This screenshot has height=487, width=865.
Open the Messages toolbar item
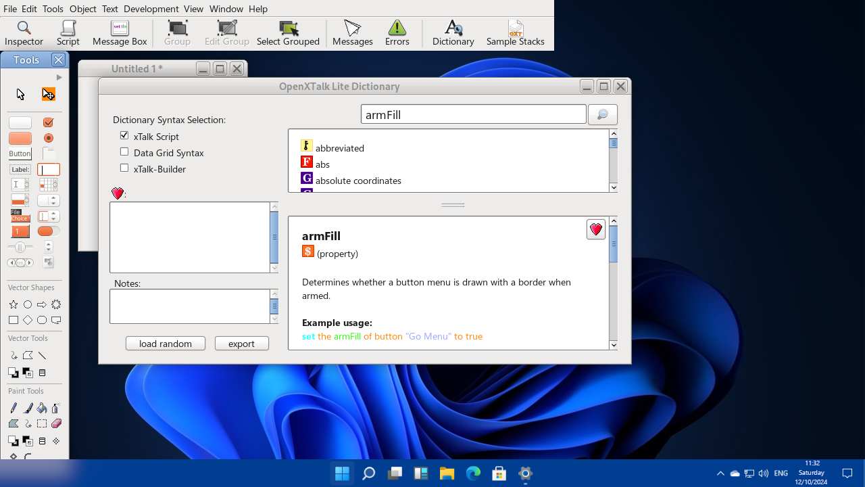352,33
